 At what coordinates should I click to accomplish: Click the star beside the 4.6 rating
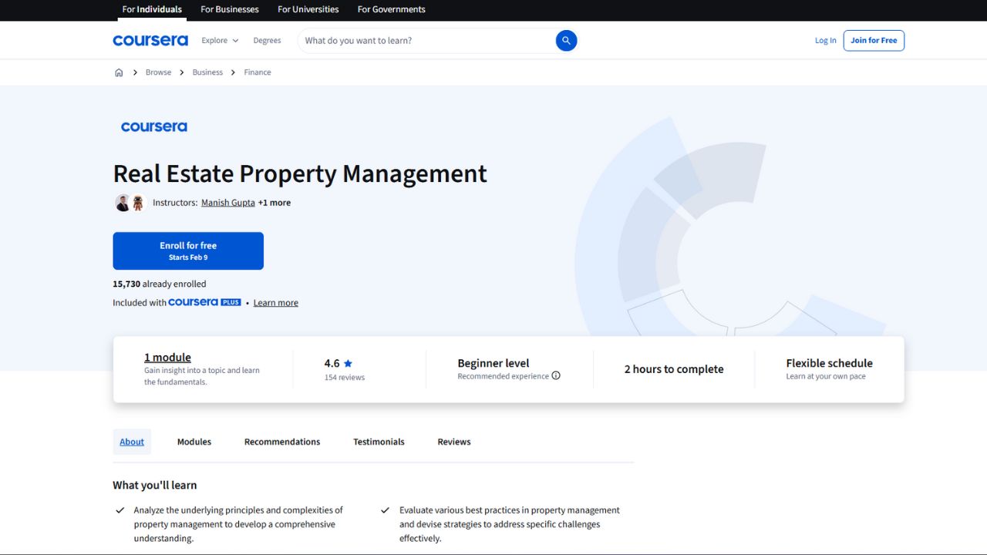(347, 362)
